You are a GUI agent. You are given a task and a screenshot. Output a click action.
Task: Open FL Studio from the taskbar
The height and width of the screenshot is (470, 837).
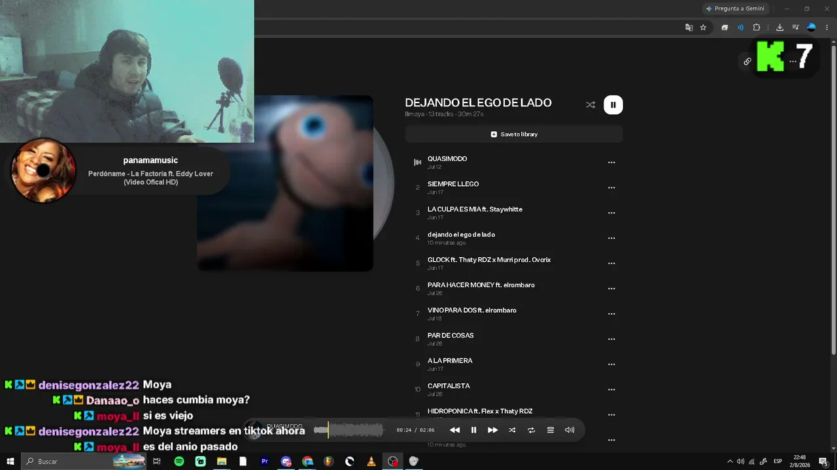click(329, 462)
